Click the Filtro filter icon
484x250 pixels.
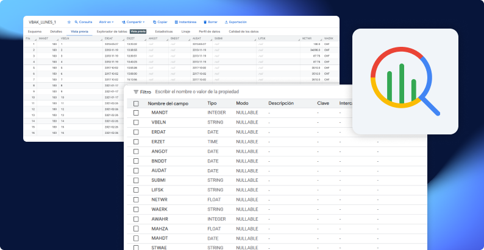pos(136,92)
